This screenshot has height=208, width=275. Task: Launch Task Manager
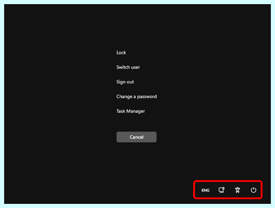(x=131, y=111)
